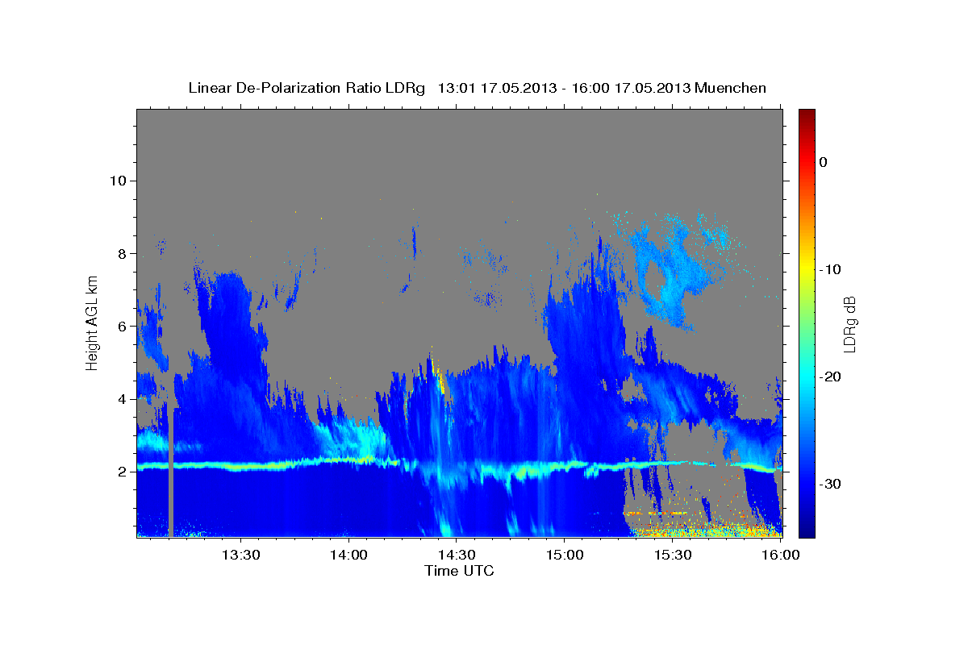Click the colorbar label '-30'

coord(830,484)
